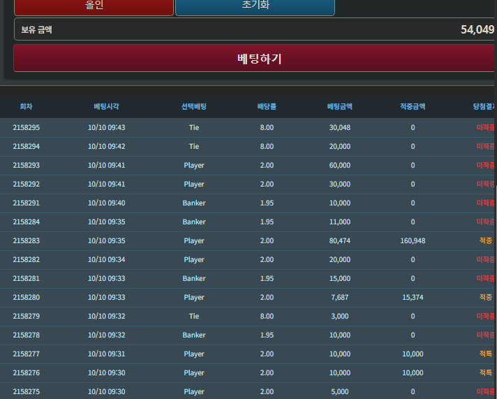This screenshot has width=497, height=399.
Task: Click odds 8.00 in round 2158294 row
Action: (x=267, y=146)
